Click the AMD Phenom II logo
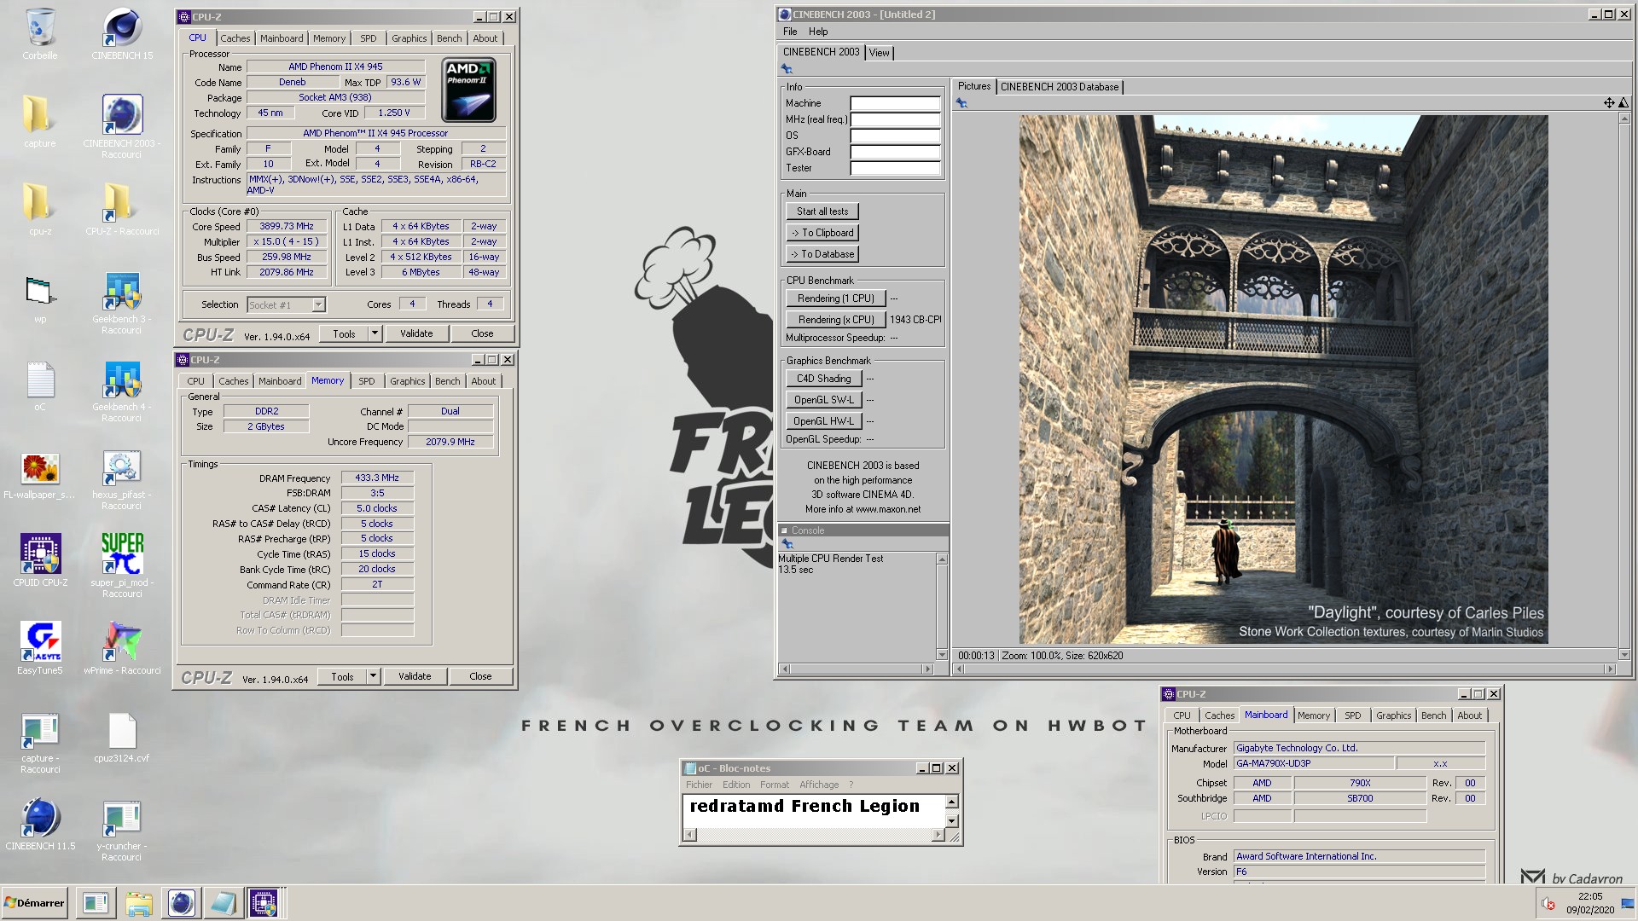1638x921 pixels. (468, 90)
